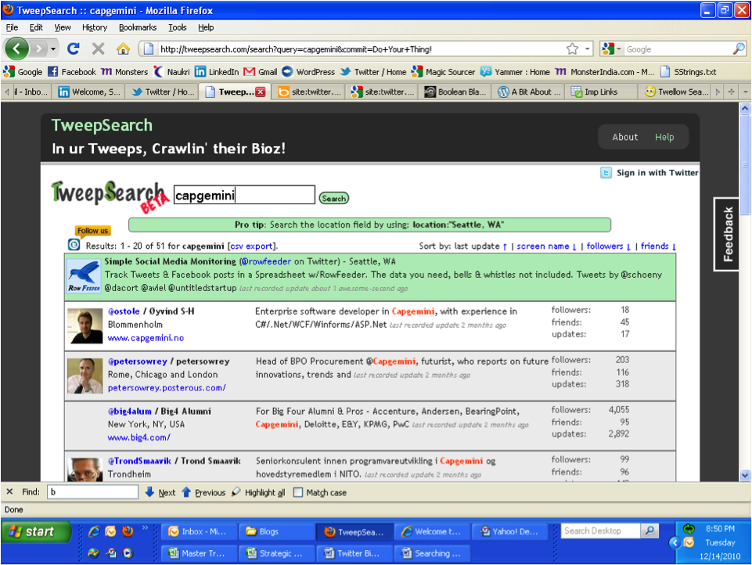Open the Tools menu
This screenshot has width=752, height=565.
point(177,27)
